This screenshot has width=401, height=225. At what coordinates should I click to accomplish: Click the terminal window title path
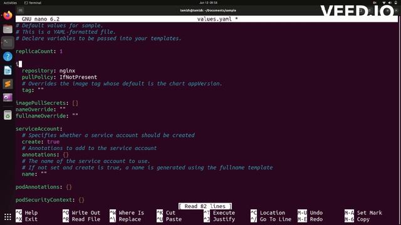[x=208, y=11]
